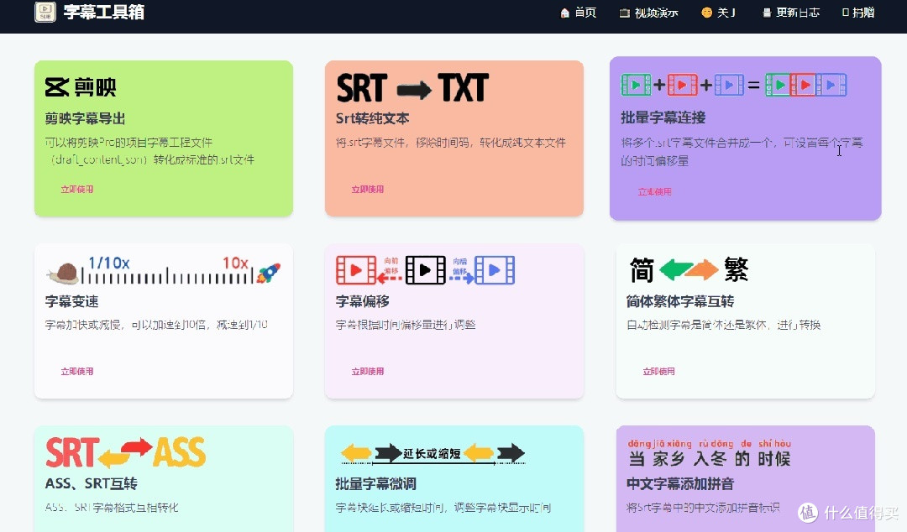The height and width of the screenshot is (532, 907).
Task: Click the description under 字幕变速
Action: click(x=156, y=325)
